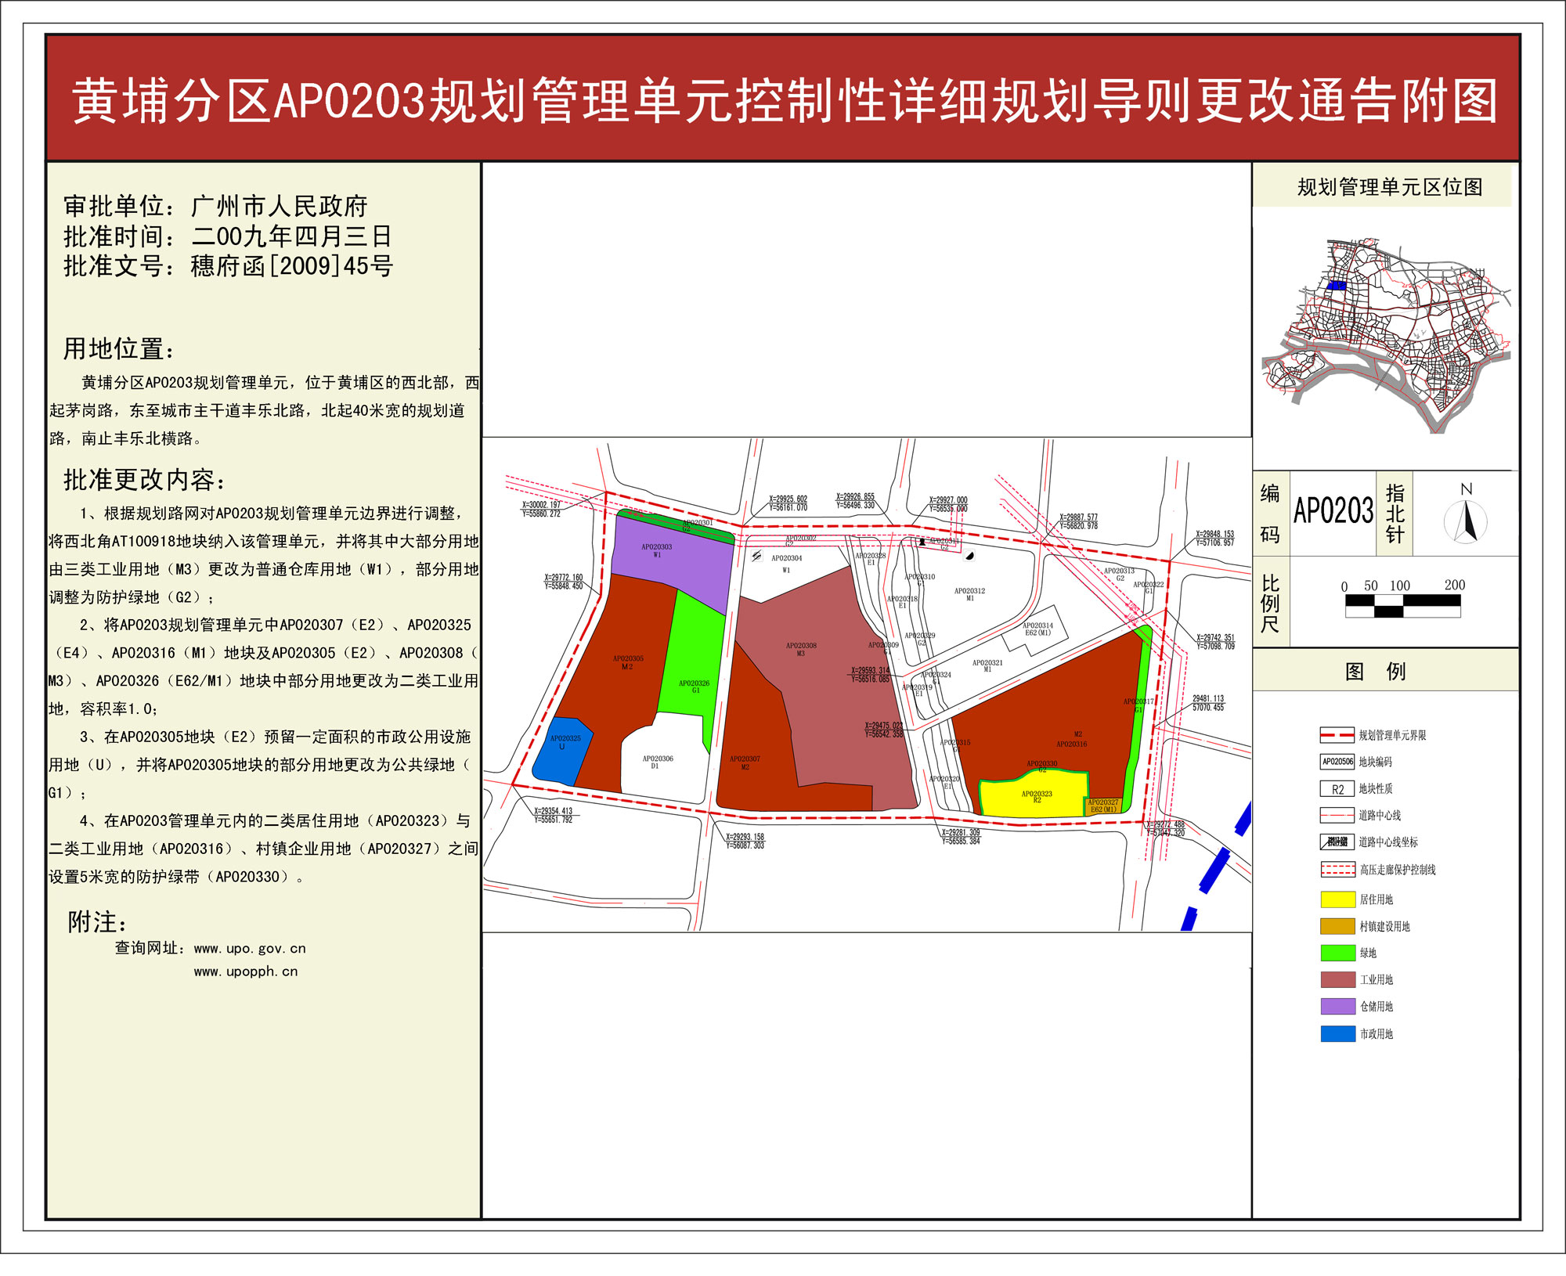Click the north arrow compass icon
Screen dimensions: 1566x1276
pos(1466,521)
